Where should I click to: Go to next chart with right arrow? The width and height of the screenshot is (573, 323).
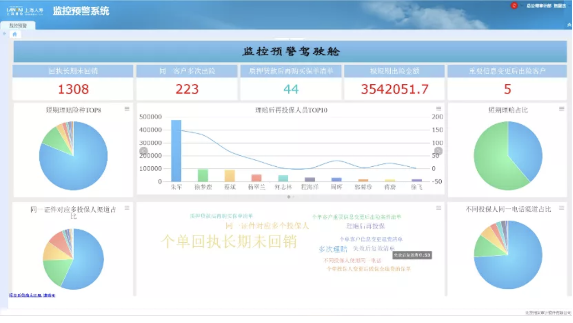(x=438, y=151)
